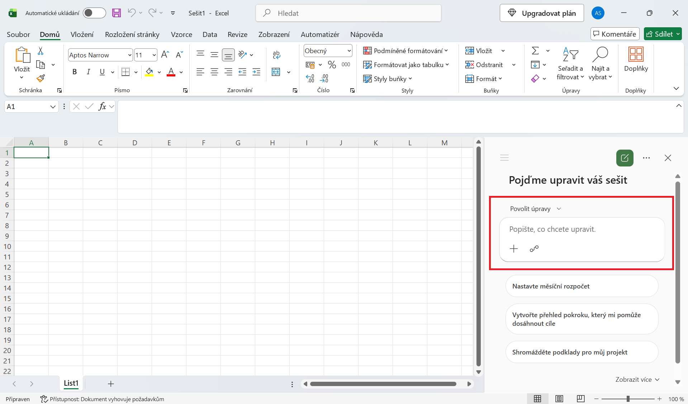Click the Hledat search box
Image resolution: width=688 pixels, height=404 pixels.
point(348,13)
